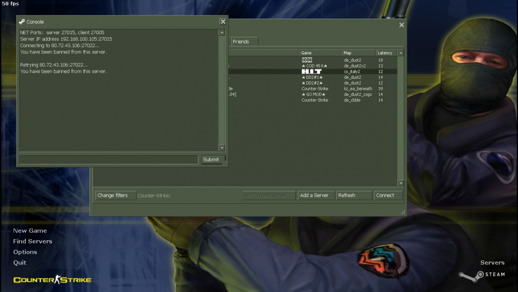Sort server list by Map column

pyautogui.click(x=358, y=53)
